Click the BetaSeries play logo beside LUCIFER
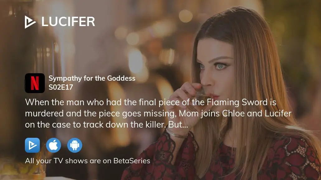Screen dimensions: 321x180 pos(30,22)
